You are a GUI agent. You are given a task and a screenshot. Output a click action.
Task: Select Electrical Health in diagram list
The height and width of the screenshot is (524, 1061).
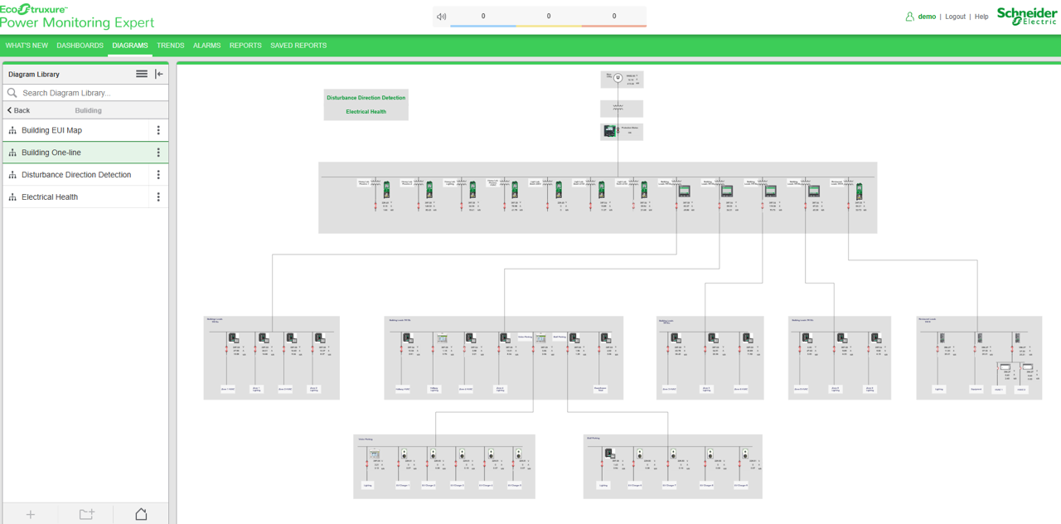tap(50, 197)
